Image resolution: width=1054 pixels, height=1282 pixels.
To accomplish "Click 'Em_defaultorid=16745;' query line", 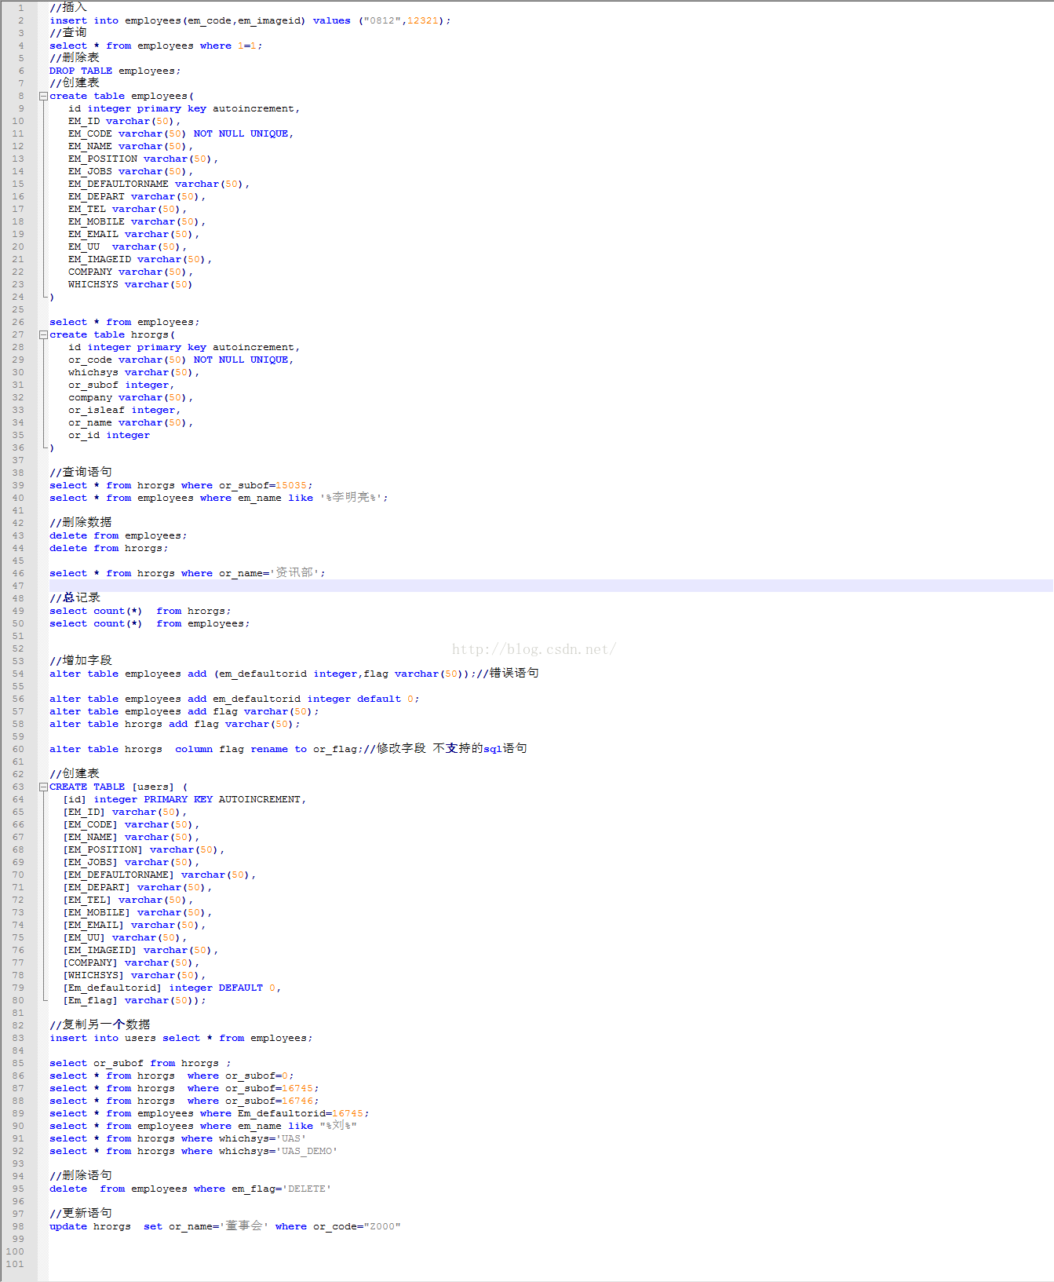I will pos(210,1113).
